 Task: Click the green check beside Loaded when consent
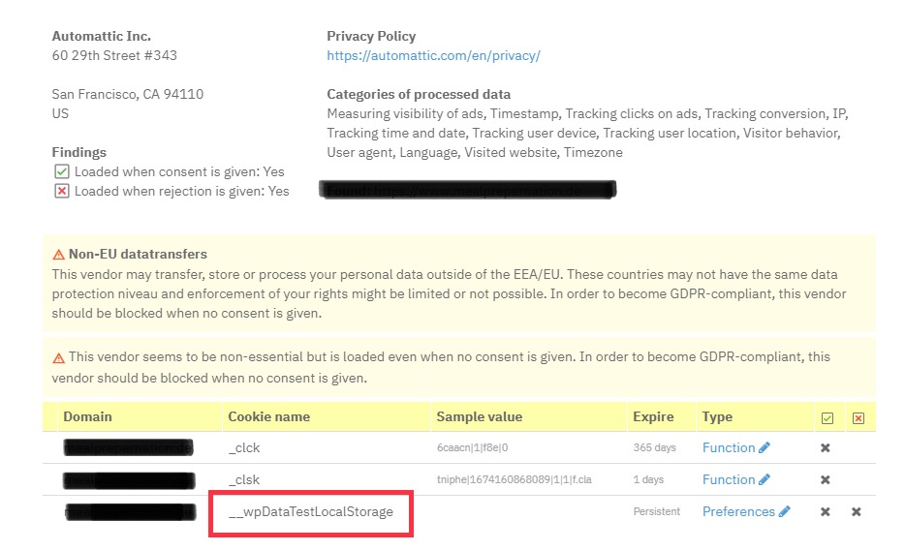tap(62, 172)
